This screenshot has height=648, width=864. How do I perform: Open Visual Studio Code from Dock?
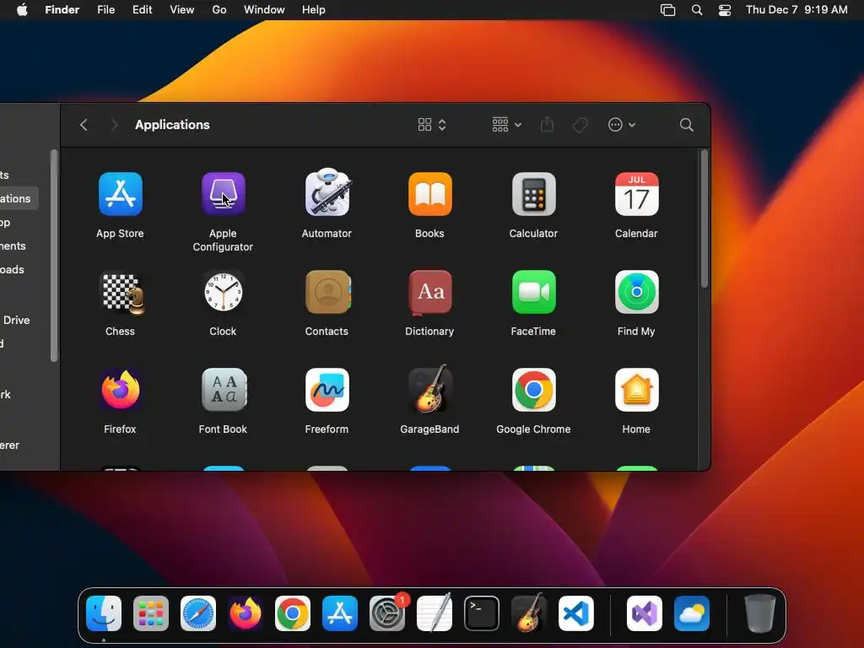pos(576,613)
